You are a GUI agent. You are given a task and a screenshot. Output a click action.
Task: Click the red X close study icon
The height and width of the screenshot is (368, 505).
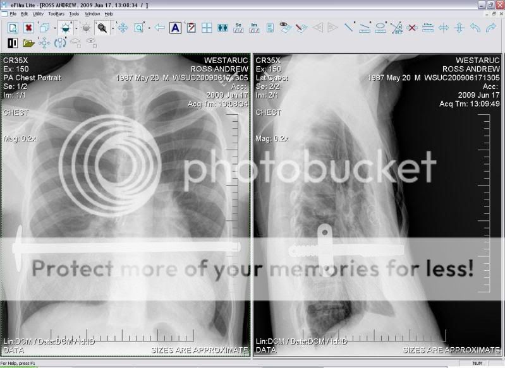(28, 28)
